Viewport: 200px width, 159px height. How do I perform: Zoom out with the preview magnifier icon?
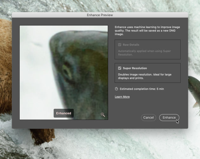[x=103, y=114]
